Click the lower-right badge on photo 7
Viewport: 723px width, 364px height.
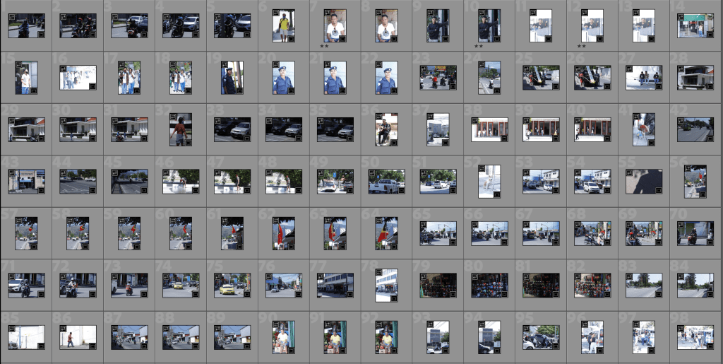(x=342, y=38)
